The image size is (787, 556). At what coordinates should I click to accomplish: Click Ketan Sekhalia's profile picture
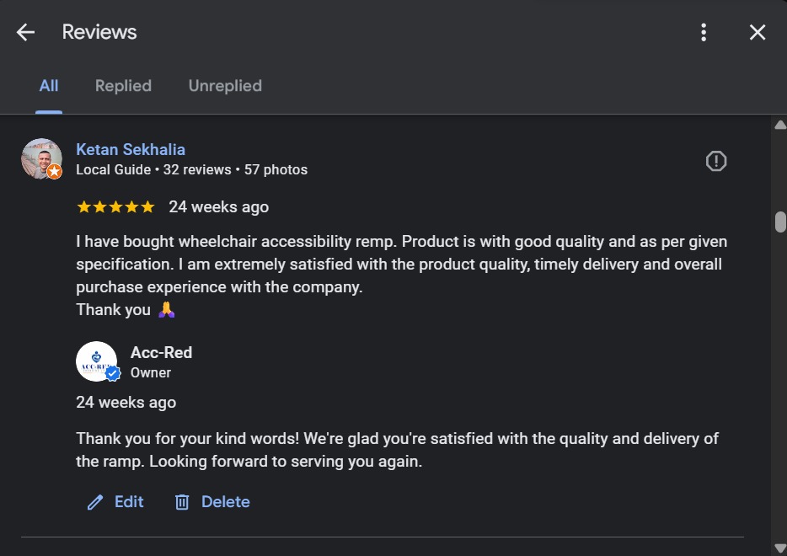coord(41,158)
